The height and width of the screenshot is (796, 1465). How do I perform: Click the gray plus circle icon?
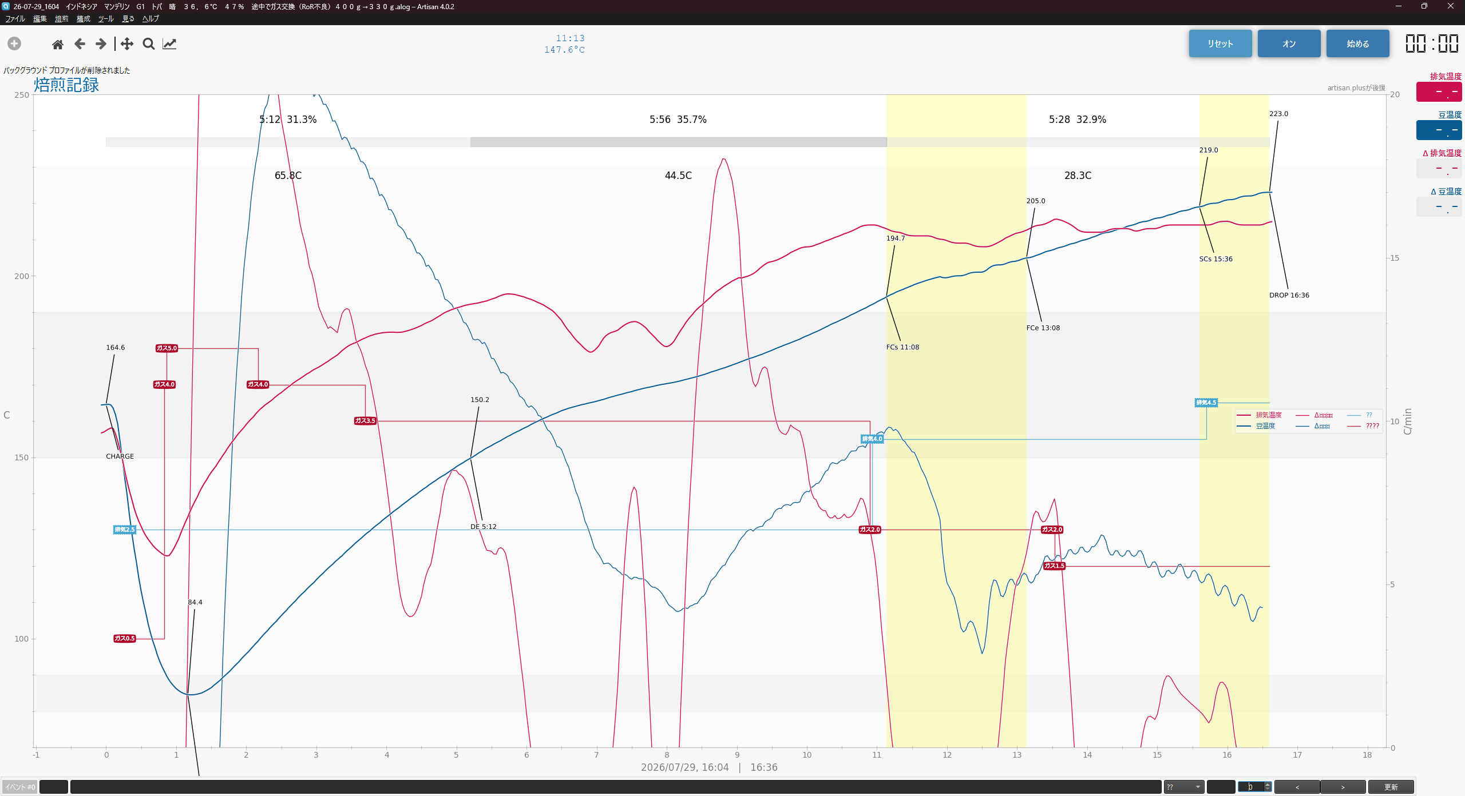[x=14, y=43]
